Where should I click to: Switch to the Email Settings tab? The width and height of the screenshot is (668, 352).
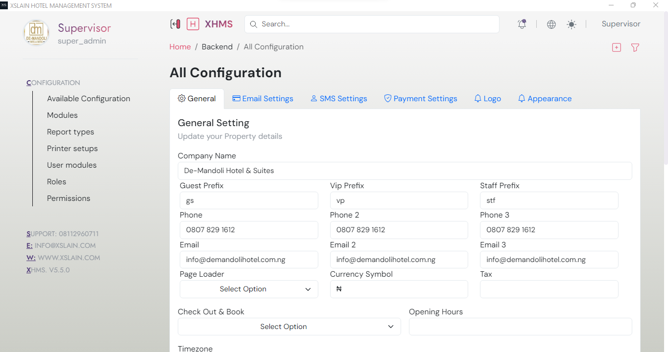262,98
